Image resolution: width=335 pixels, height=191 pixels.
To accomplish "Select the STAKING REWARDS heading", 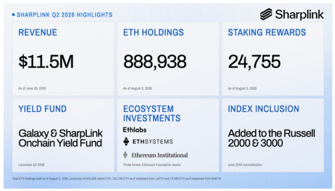I will pos(267,33).
